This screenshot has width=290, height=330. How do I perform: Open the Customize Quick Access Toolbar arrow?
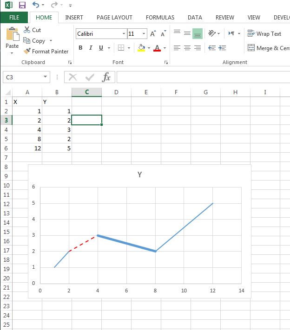[70, 6]
